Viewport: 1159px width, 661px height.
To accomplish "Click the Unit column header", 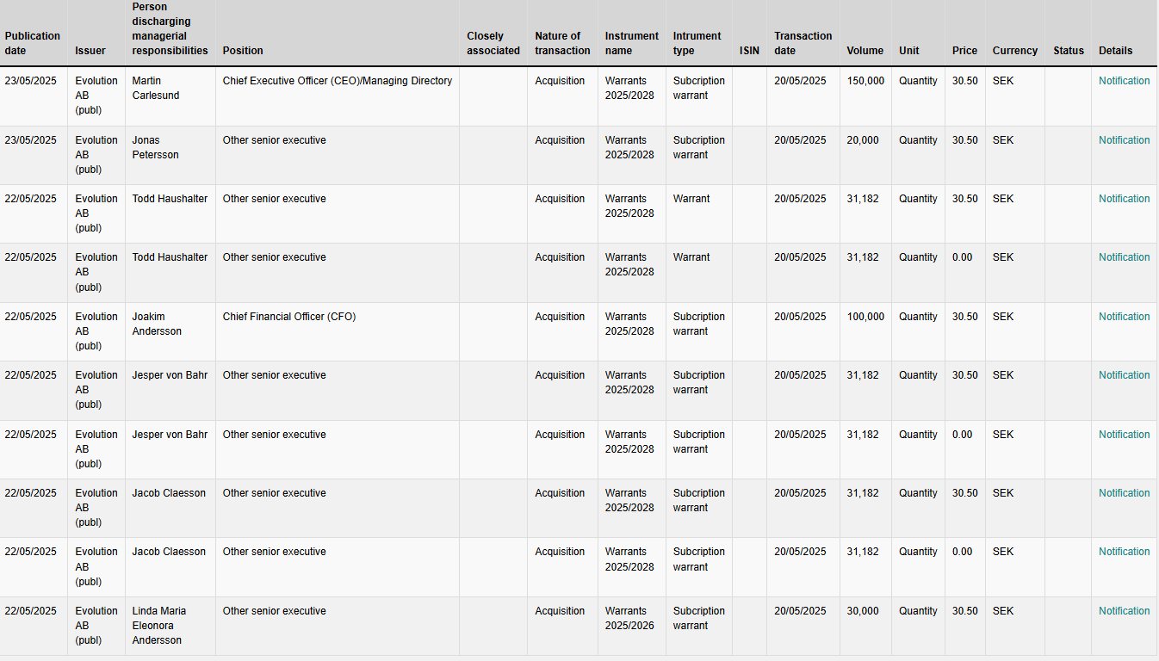I will coord(908,51).
